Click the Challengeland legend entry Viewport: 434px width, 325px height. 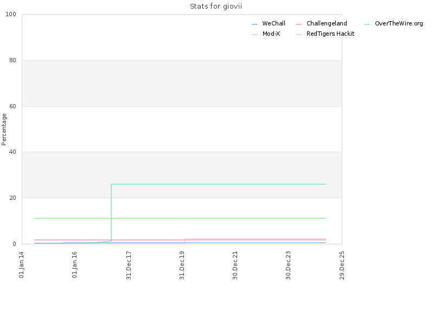pyautogui.click(x=321, y=24)
